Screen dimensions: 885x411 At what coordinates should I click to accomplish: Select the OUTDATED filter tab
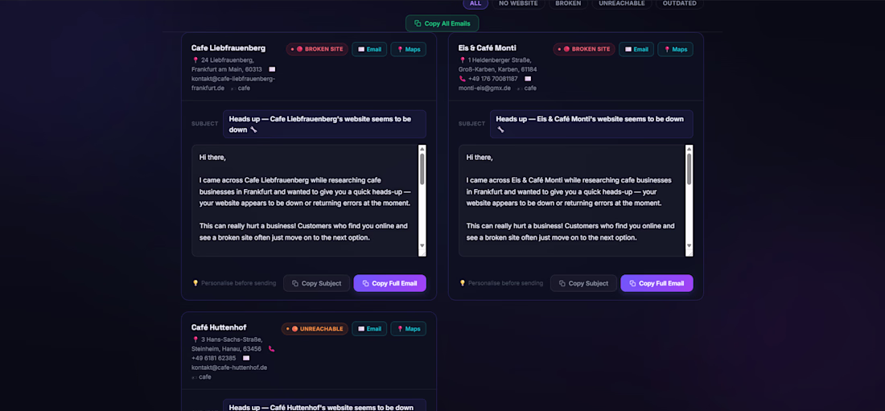pos(679,3)
